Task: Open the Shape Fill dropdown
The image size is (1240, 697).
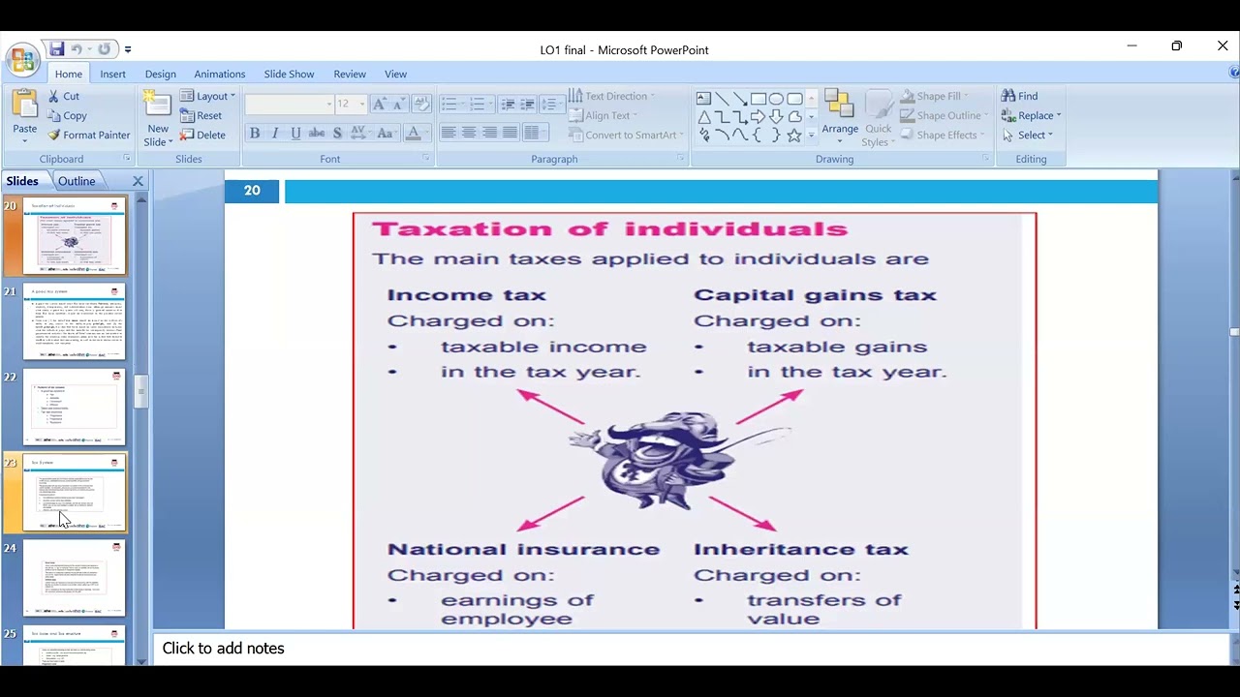Action: click(x=934, y=96)
